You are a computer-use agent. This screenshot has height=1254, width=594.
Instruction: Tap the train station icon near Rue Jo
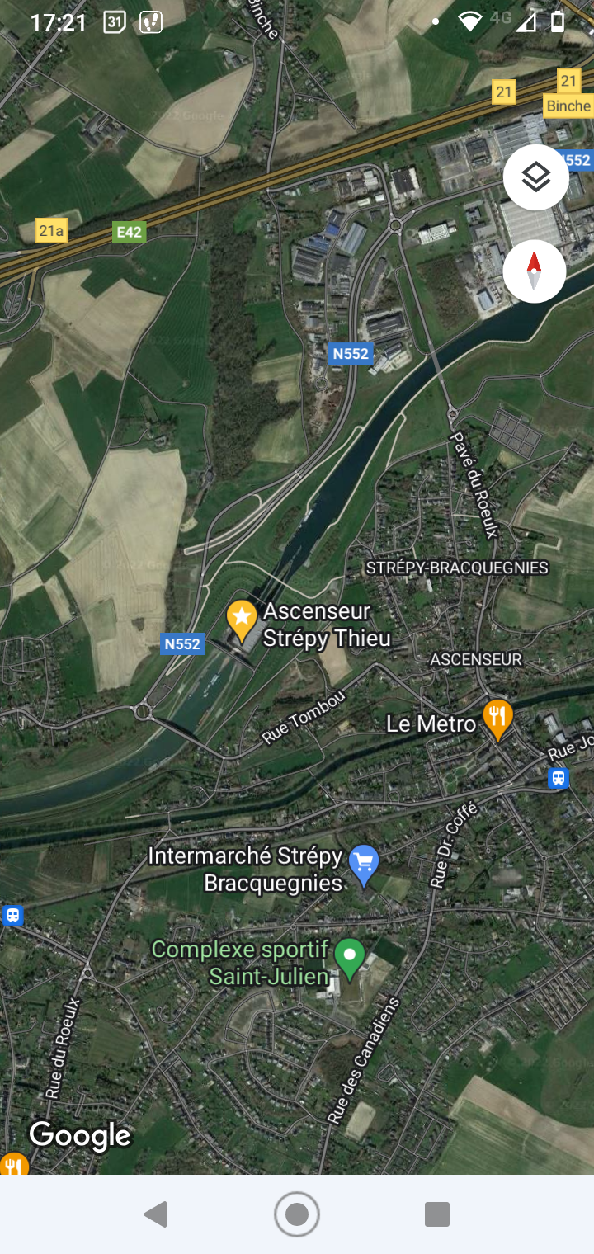coord(559,777)
